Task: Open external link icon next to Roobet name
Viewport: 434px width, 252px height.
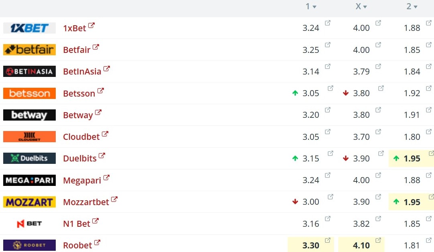Action: (97, 243)
